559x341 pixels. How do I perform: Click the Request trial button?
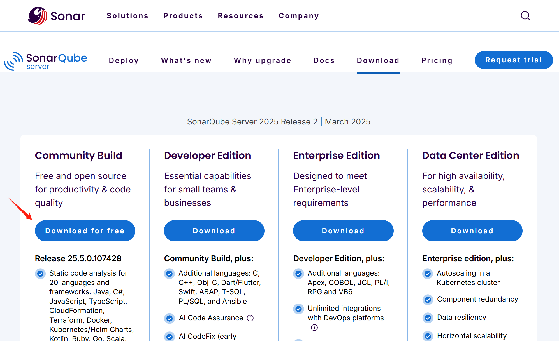pos(513,60)
